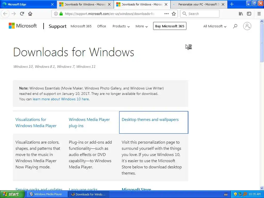
Task: Open the Support link
Action: click(x=57, y=26)
